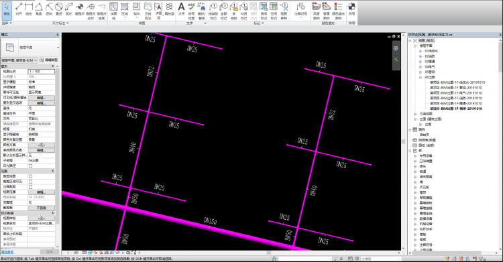Select the Duct Legend tool

click(x=317, y=11)
